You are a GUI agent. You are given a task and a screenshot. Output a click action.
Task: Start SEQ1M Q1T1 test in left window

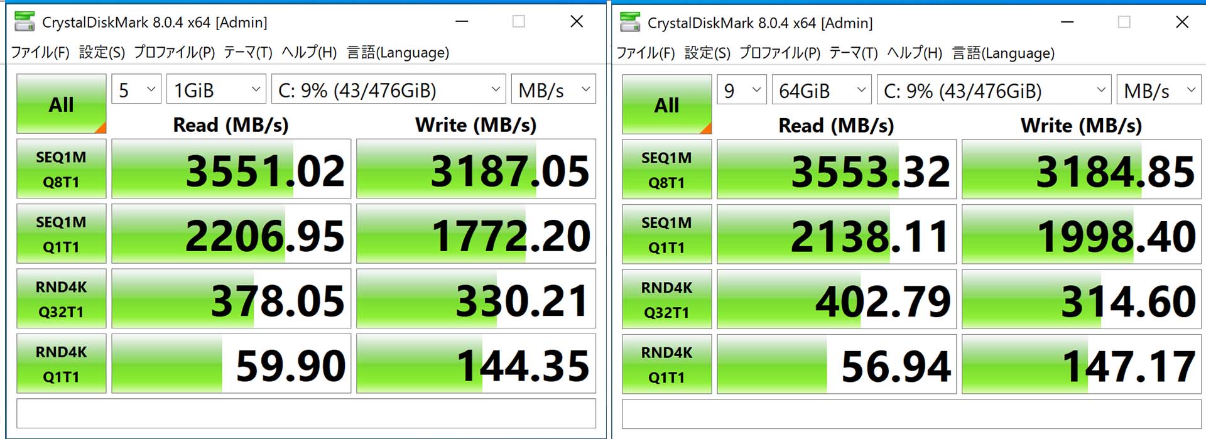tap(62, 234)
